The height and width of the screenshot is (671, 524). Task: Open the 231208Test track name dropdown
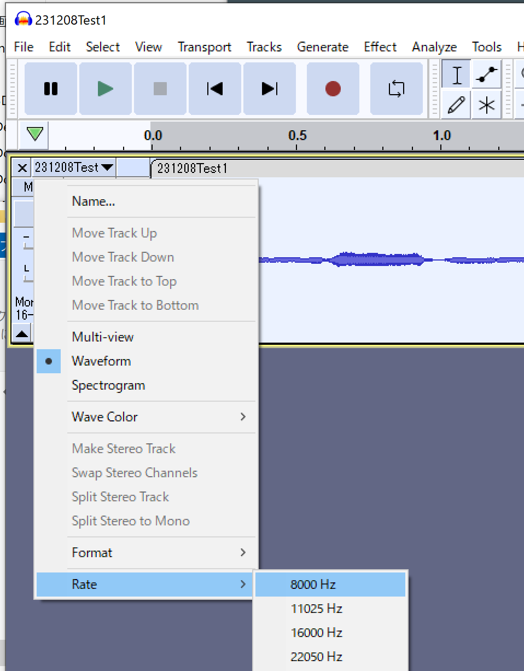73,167
